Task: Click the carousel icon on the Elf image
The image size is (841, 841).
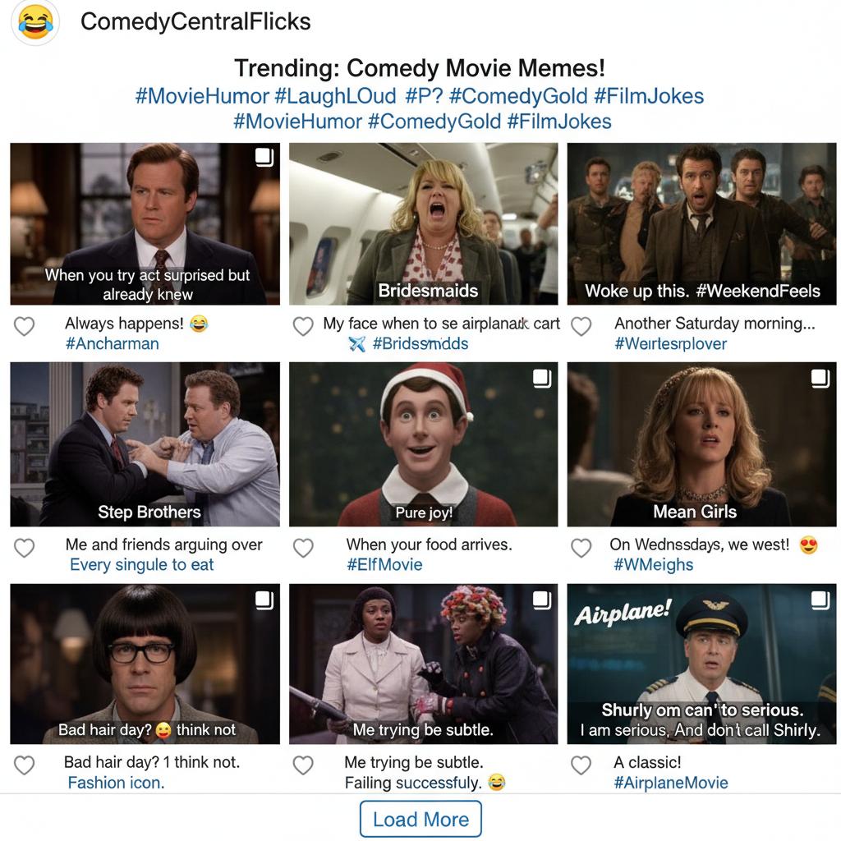Action: (542, 378)
